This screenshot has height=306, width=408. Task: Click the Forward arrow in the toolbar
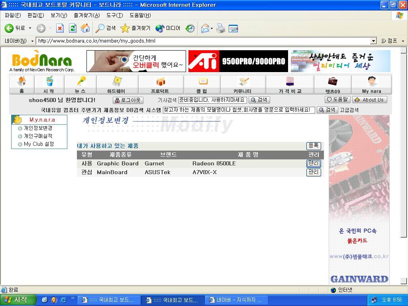click(x=41, y=28)
